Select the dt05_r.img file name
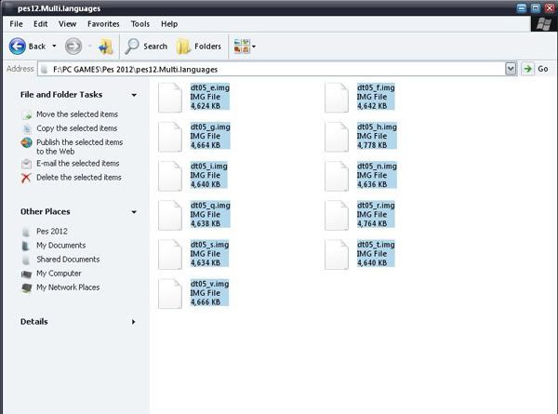558x414 pixels. point(376,206)
